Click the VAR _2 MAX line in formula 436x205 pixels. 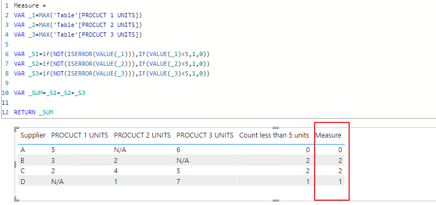click(x=78, y=25)
